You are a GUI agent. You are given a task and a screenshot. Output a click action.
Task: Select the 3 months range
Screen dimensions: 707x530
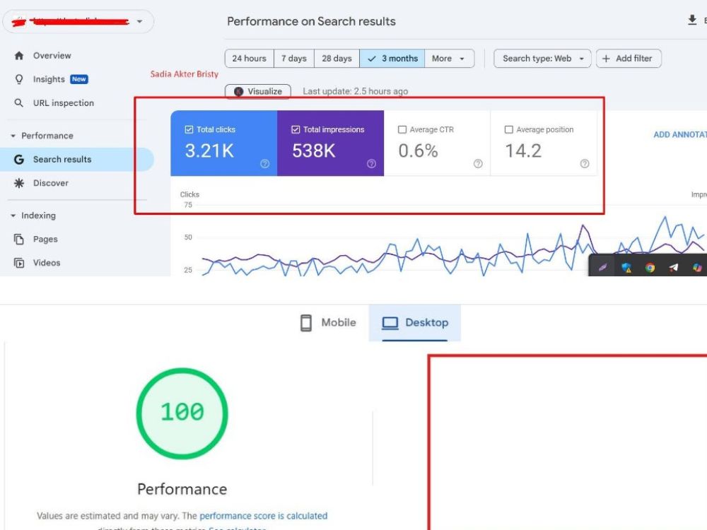(392, 59)
